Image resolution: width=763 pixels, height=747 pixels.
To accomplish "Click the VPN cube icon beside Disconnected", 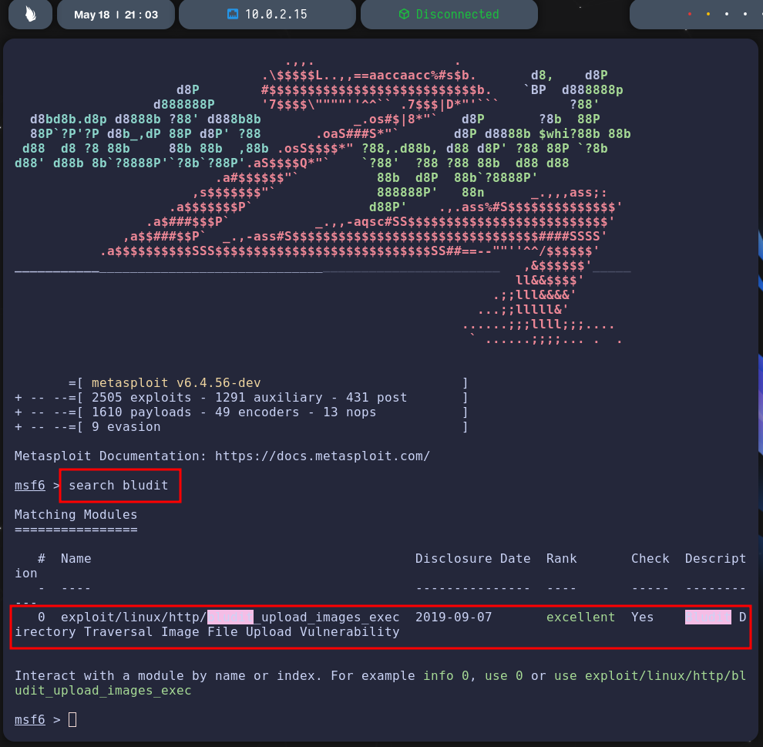I will point(403,14).
